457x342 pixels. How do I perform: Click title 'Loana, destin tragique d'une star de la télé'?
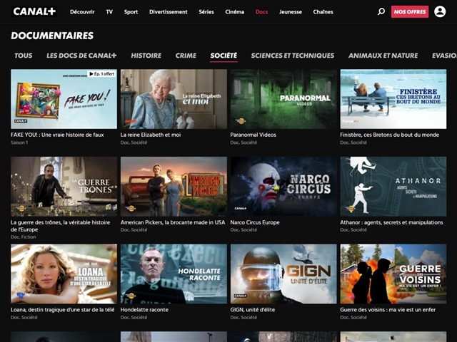pos(62,310)
